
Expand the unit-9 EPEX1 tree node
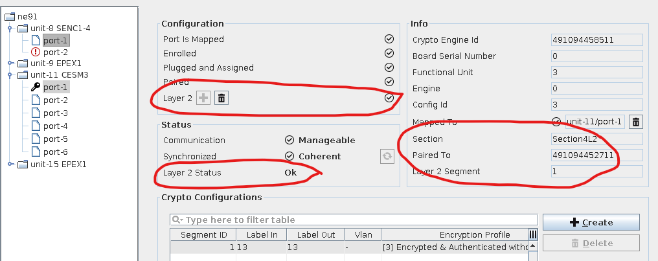10,63
